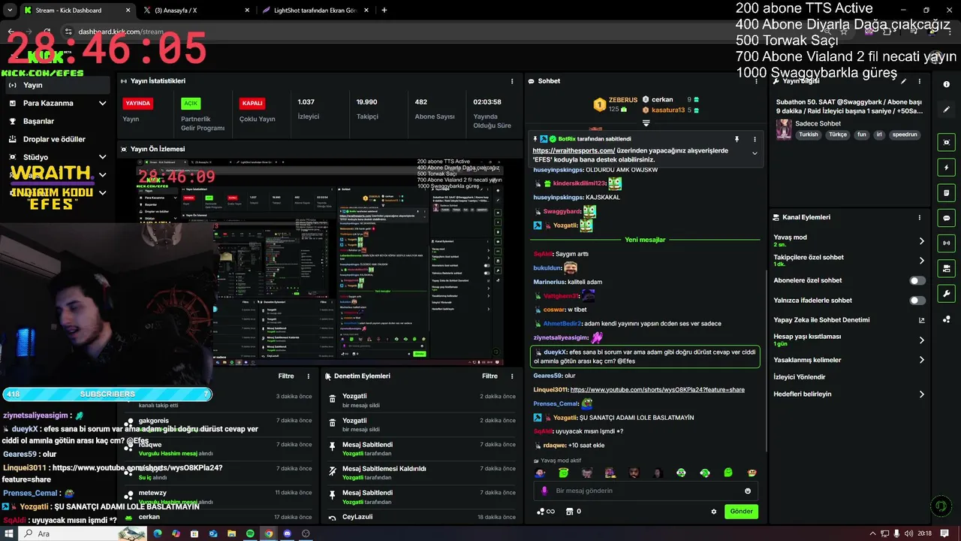
Task: Open Filtre in Denetim Eylemleri panel
Action: [490, 376]
